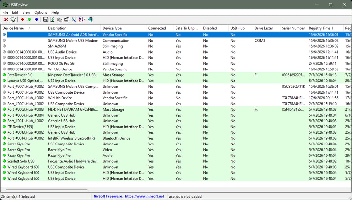The width and height of the screenshot is (352, 200).
Task: Click the 'usb.ids is not loaded' status text
Action: point(185,197)
